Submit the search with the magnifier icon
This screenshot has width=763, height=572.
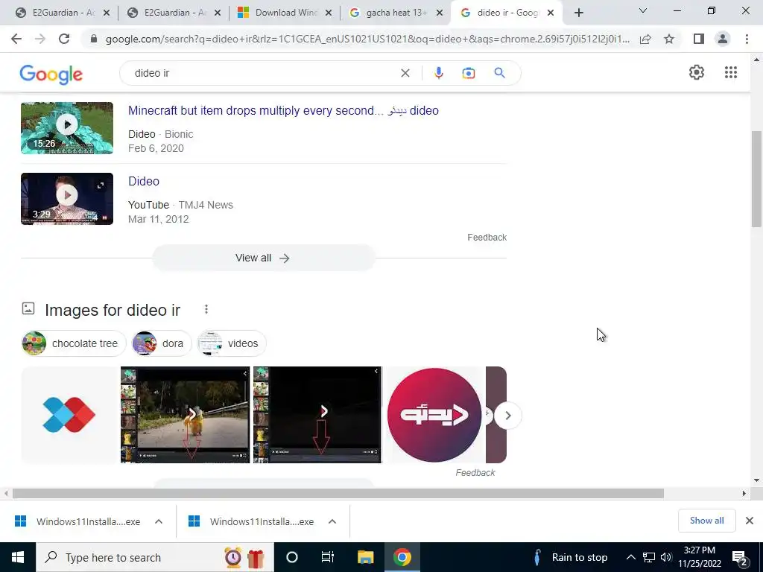(x=499, y=73)
